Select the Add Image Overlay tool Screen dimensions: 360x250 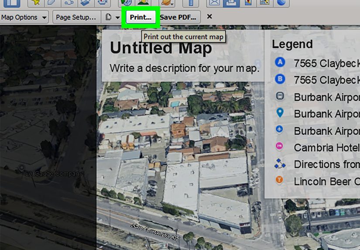(86, 3)
